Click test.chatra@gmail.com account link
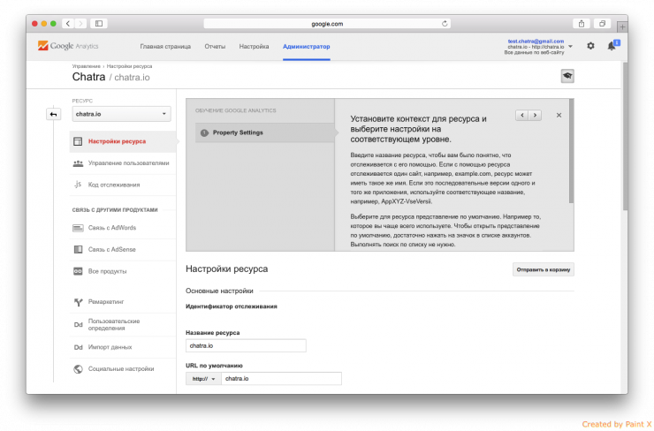The image size is (654, 431). pos(536,42)
